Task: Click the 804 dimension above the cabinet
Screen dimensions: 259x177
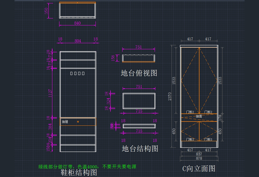Action: 78,40
